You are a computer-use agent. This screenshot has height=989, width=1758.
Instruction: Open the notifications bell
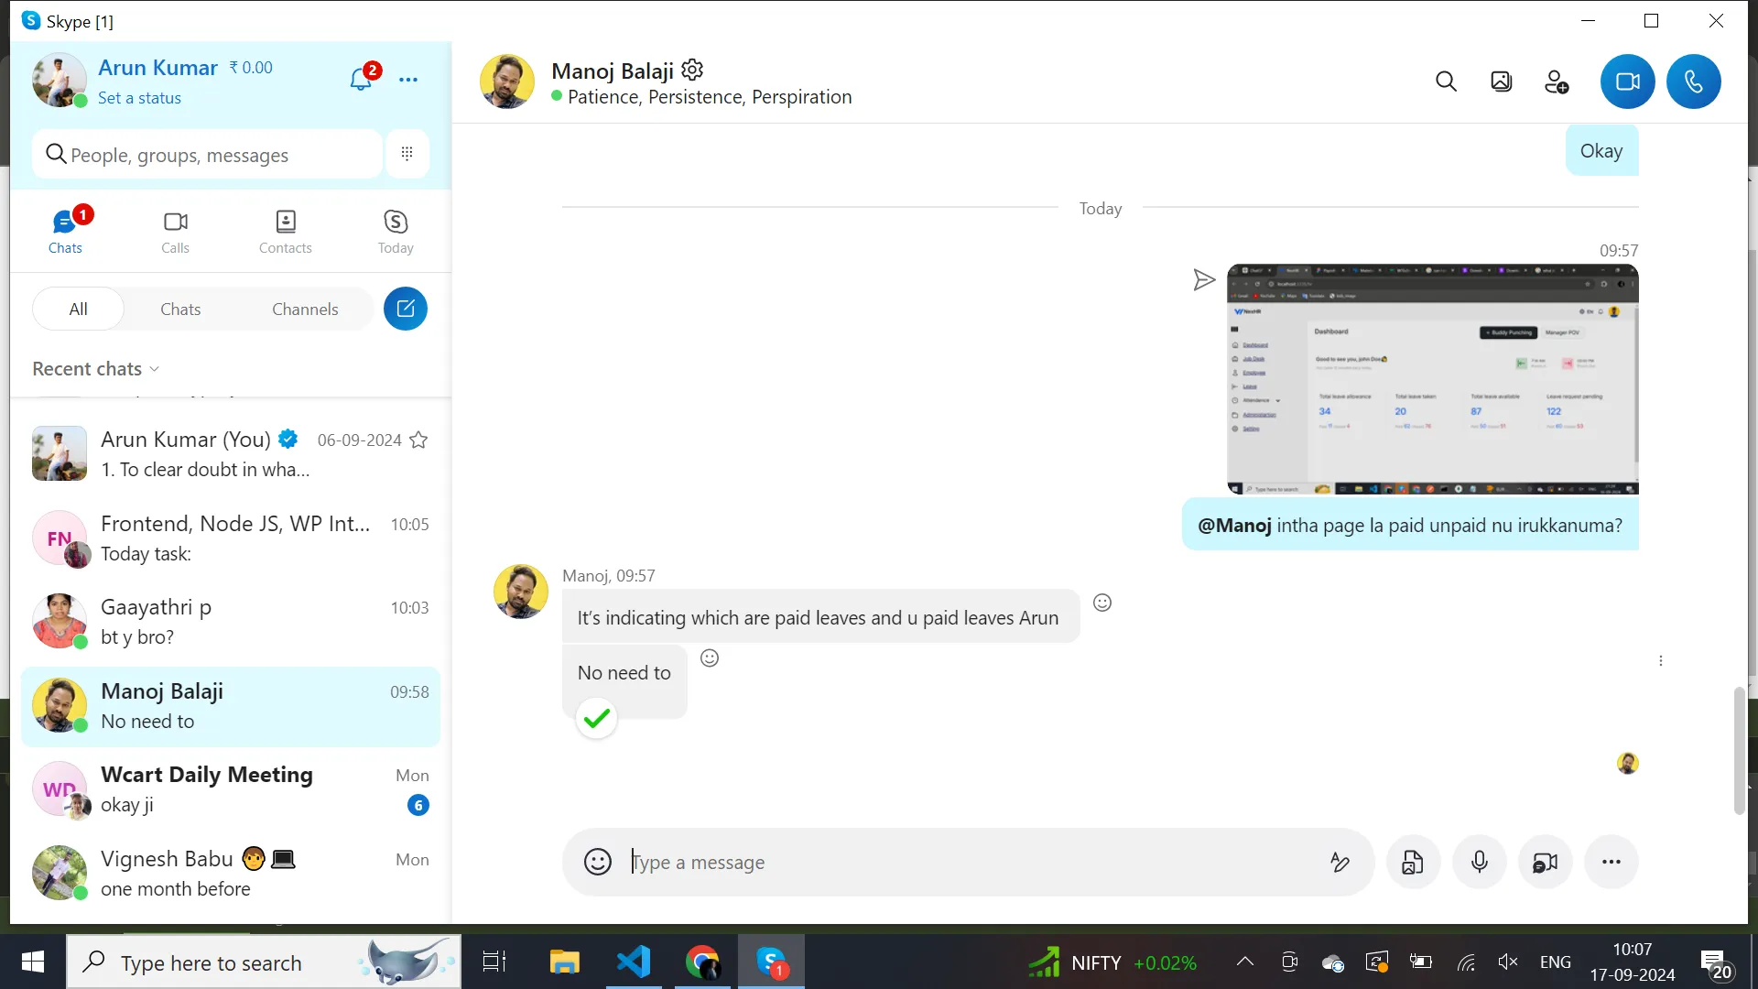[x=361, y=81]
